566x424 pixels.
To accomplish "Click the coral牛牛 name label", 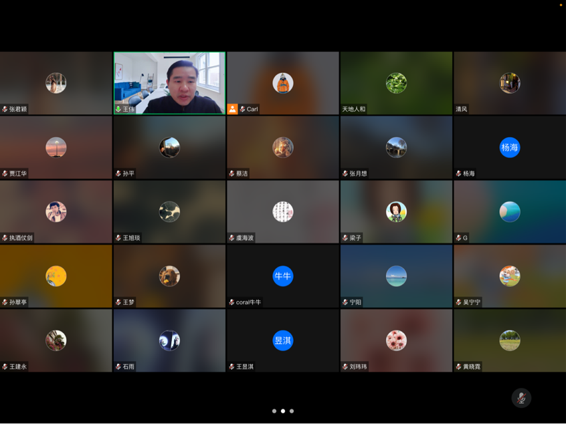I will [248, 302].
